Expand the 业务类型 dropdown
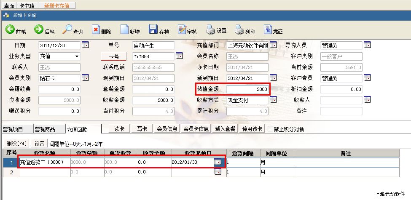The width and height of the screenshot is (411, 200). (x=77, y=56)
